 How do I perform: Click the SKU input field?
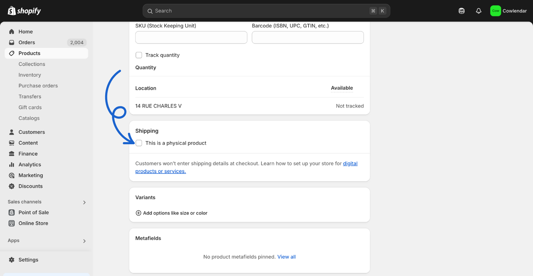coord(191,37)
